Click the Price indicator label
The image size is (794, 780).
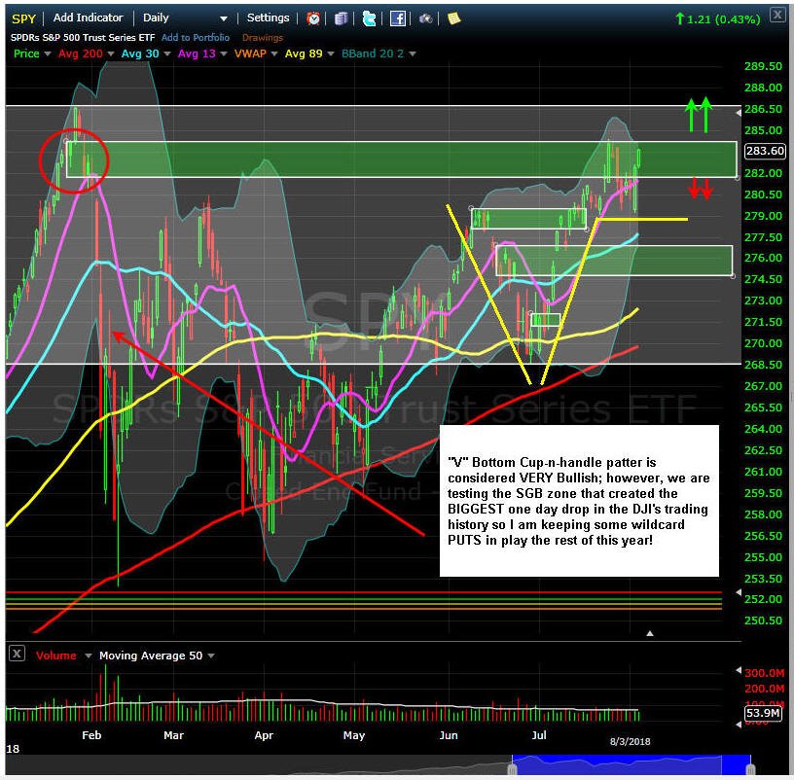point(26,53)
